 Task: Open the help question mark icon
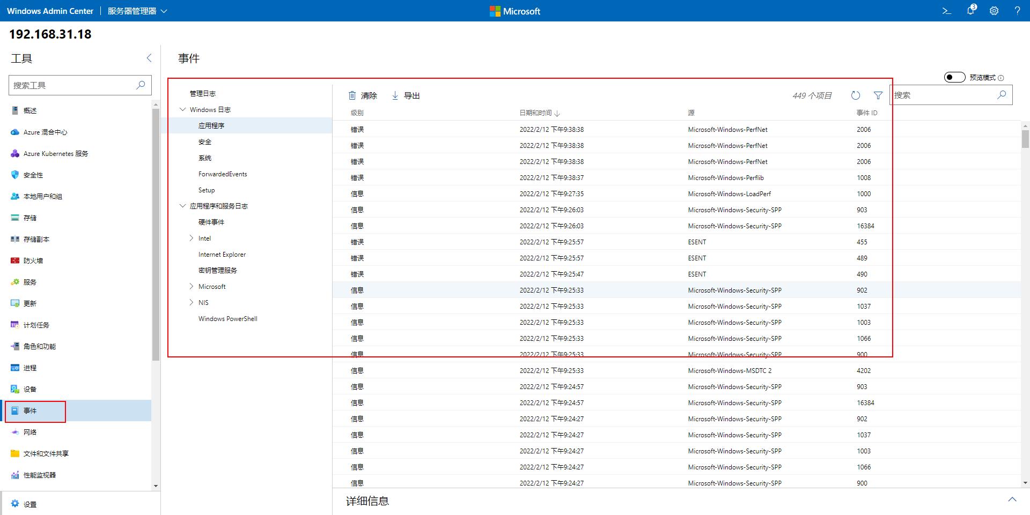tap(1017, 11)
